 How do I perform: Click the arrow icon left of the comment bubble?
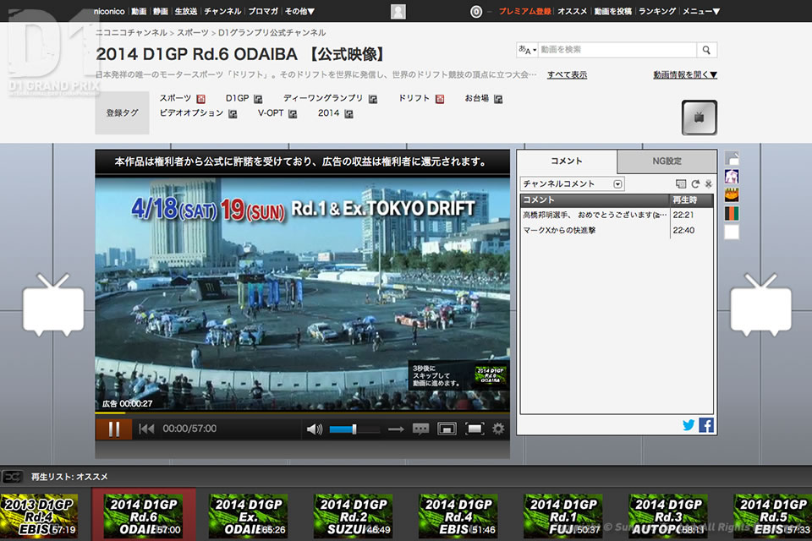tap(396, 429)
